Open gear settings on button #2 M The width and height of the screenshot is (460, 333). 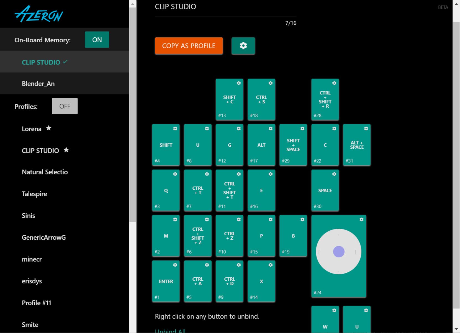tap(175, 219)
